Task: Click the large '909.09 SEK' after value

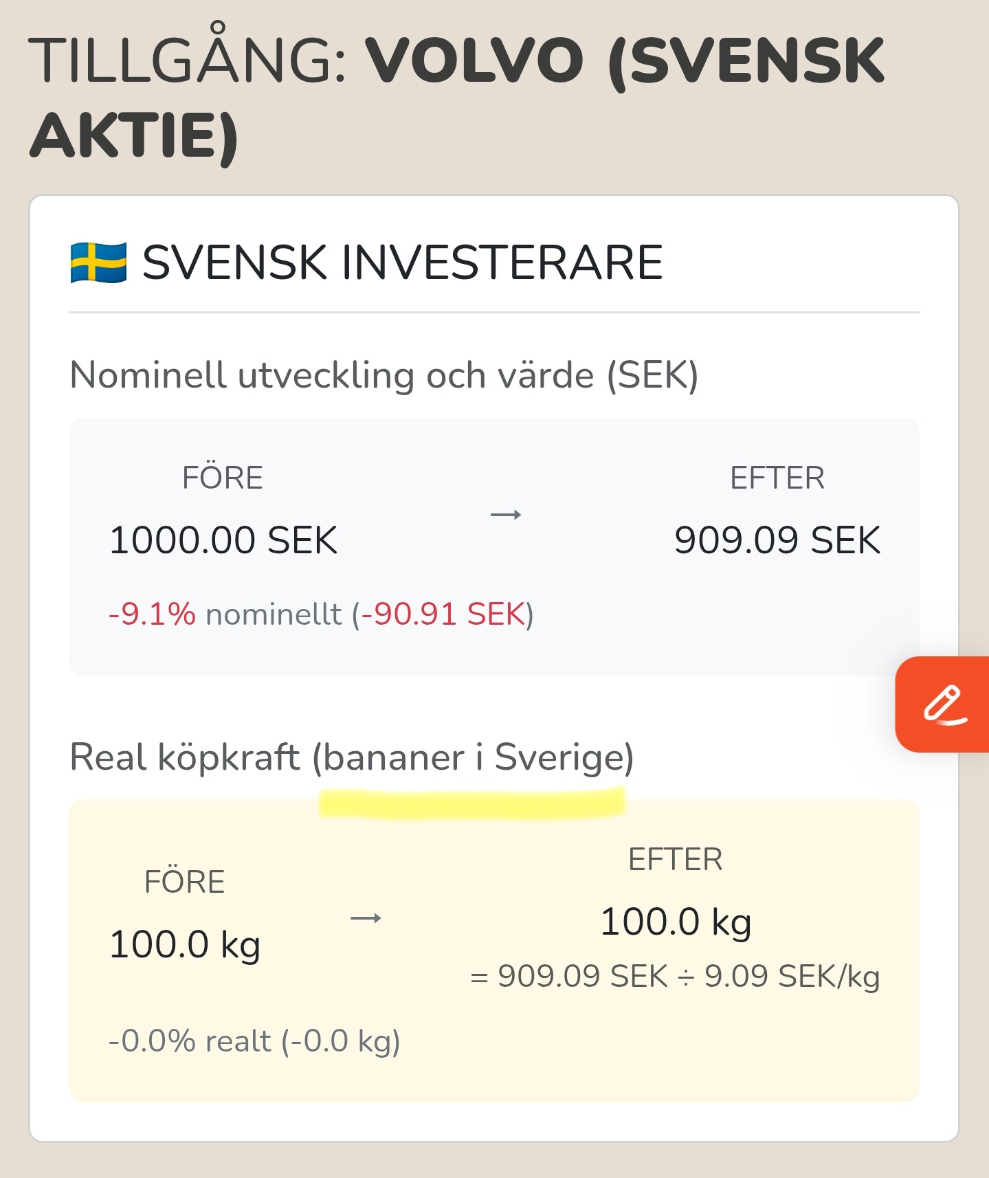Action: [x=777, y=540]
